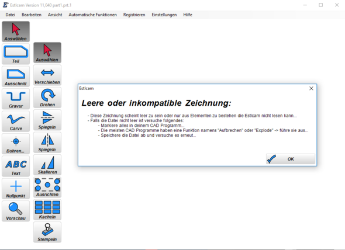Set the Nullpunkt origin tool
This screenshot has width=345, height=250.
pos(16,189)
